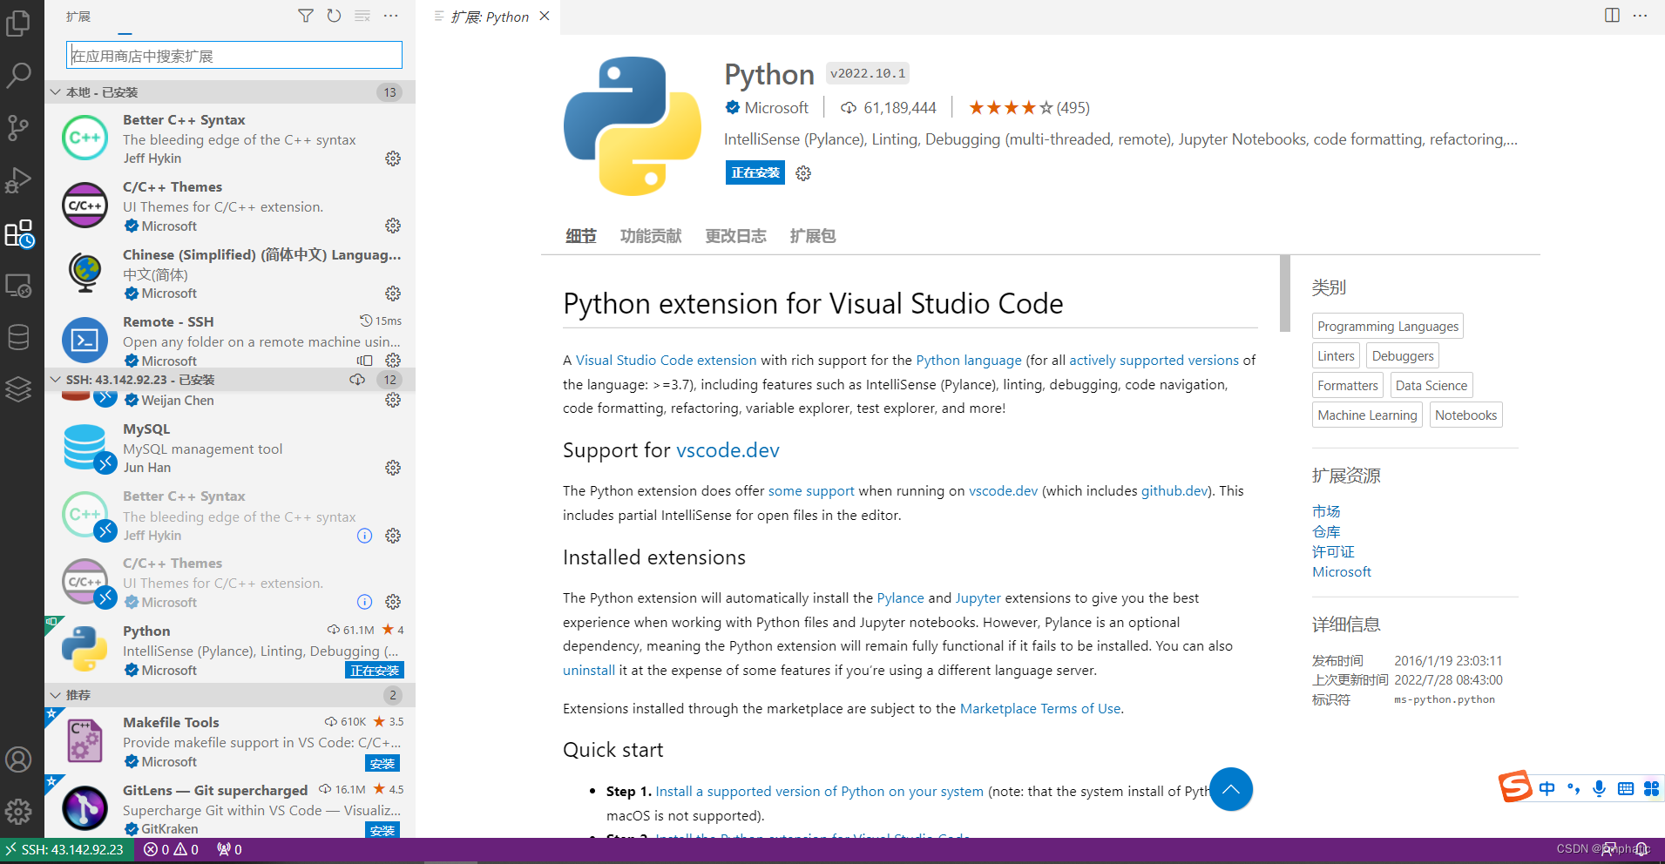Open the Accounts icon in activity bar

click(x=18, y=759)
